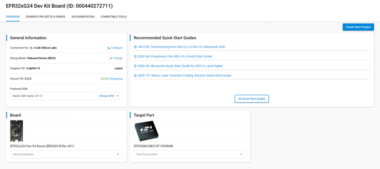Click the document icon beside QSG168
The image size is (380, 169).
(x=135, y=56)
